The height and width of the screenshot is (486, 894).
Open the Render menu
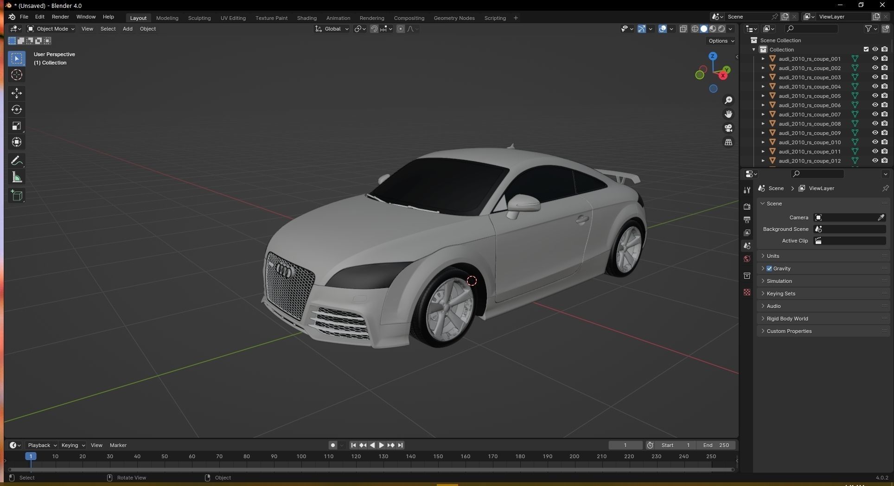point(60,17)
